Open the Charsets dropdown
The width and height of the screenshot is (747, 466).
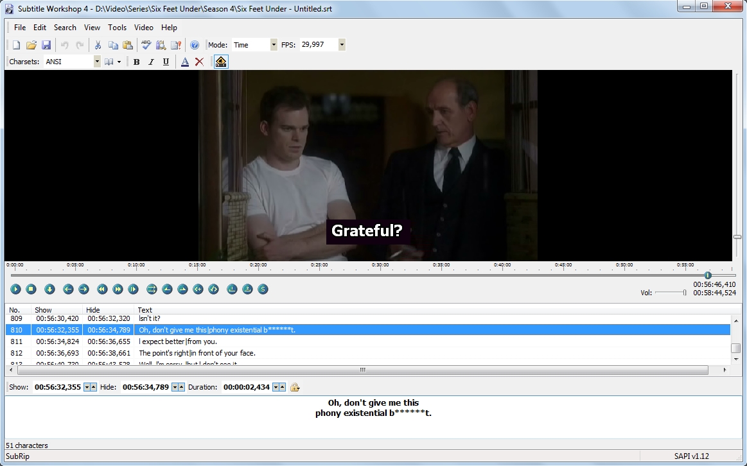point(97,62)
